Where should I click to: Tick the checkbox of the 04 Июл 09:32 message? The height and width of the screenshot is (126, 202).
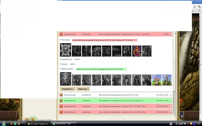(171, 112)
